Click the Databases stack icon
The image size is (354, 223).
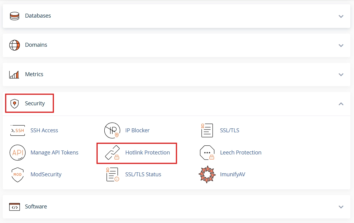pyautogui.click(x=15, y=16)
